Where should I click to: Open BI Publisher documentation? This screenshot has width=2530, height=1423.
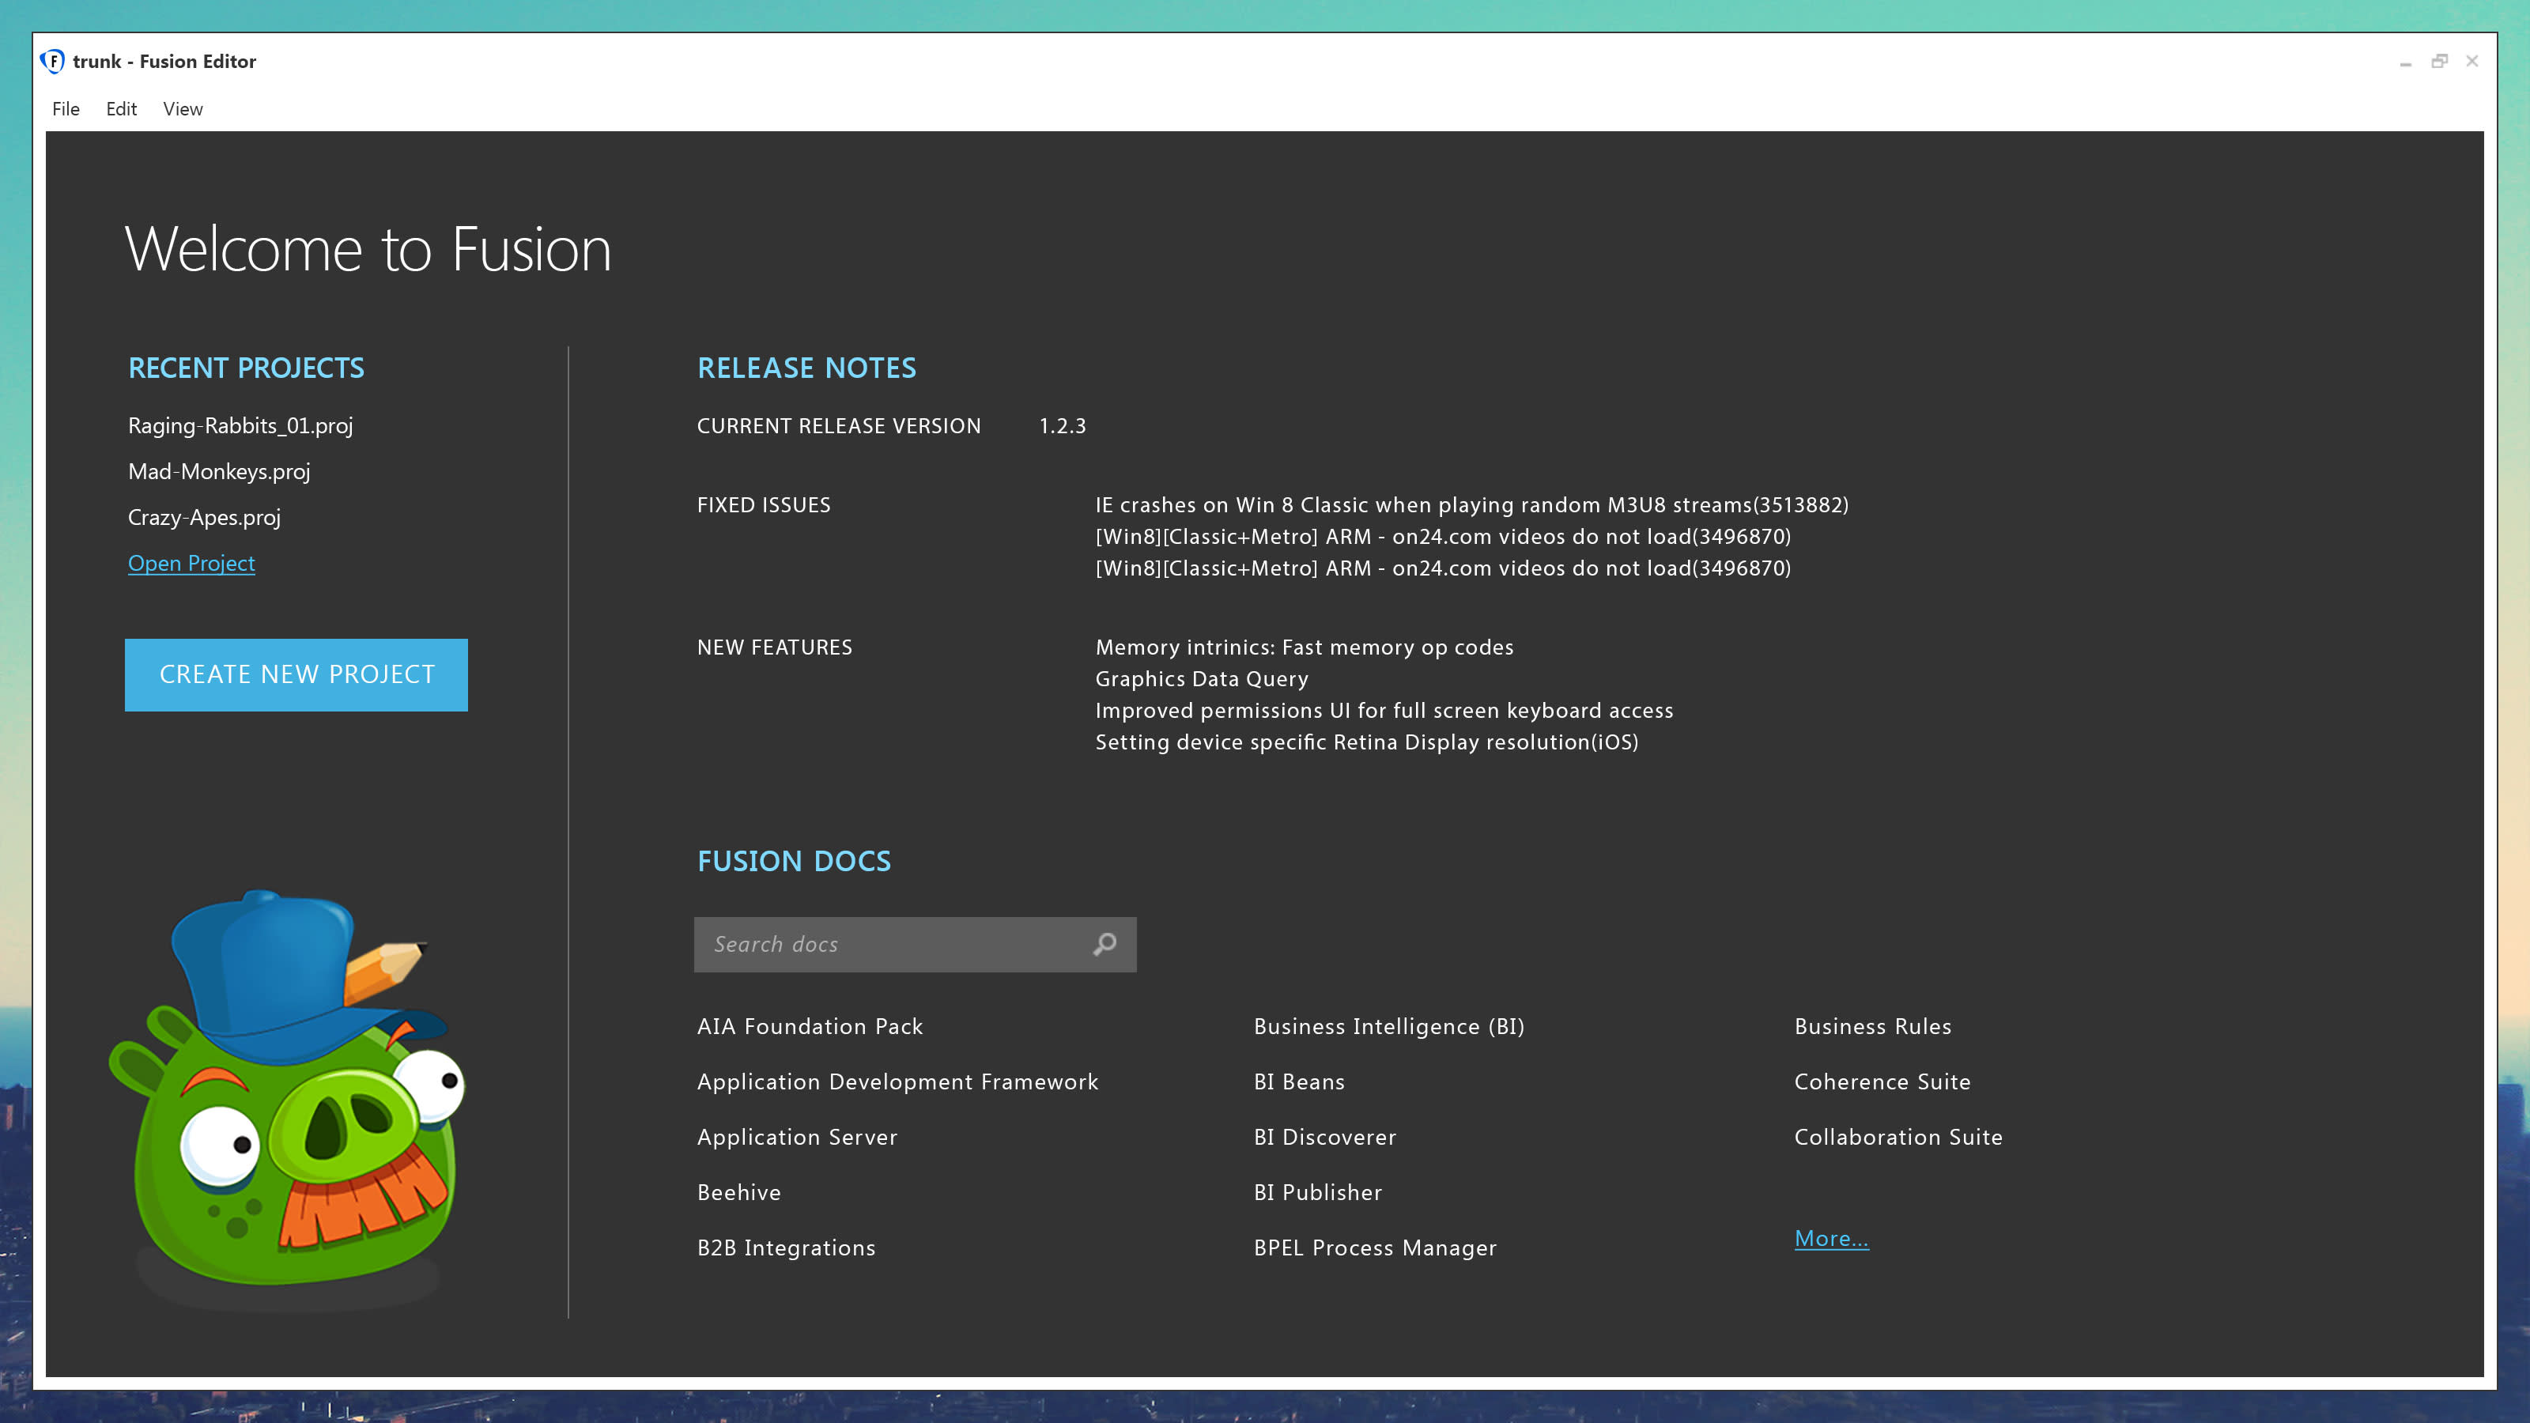[1318, 1192]
